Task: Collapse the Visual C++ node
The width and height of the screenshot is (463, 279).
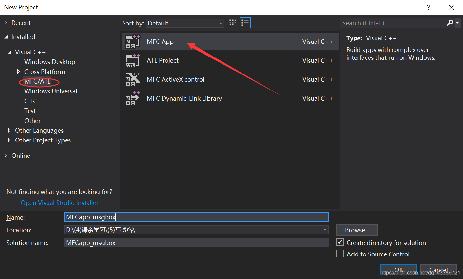Action: click(x=10, y=52)
